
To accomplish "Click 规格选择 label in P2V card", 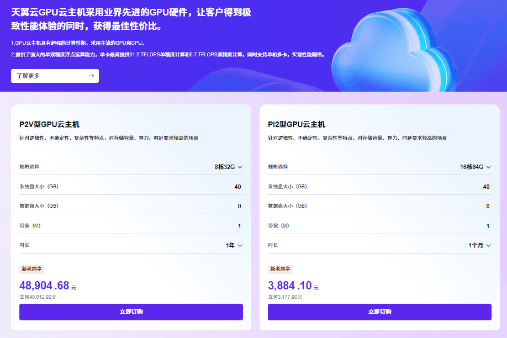I will (x=29, y=167).
